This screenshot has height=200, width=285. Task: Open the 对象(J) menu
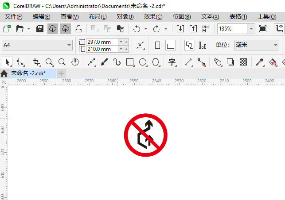pyautogui.click(x=125, y=17)
